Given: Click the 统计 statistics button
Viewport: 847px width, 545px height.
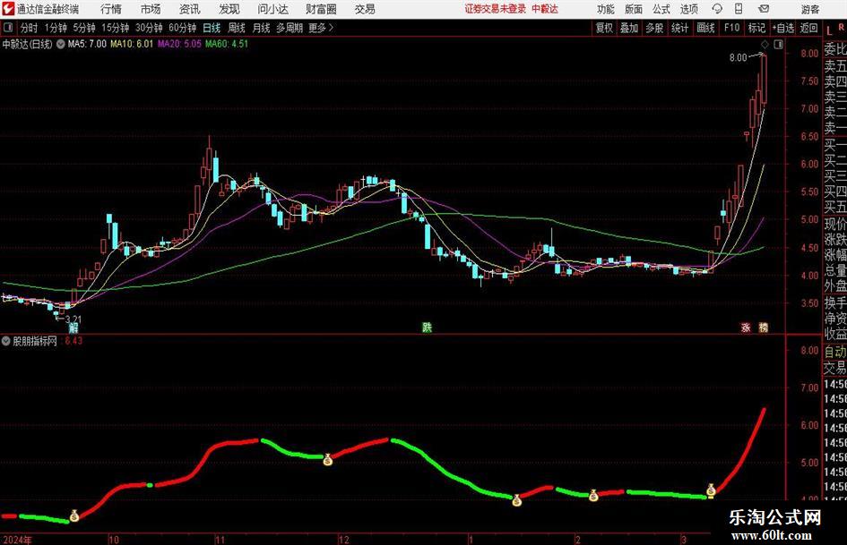Looking at the screenshot, I should click(x=679, y=28).
